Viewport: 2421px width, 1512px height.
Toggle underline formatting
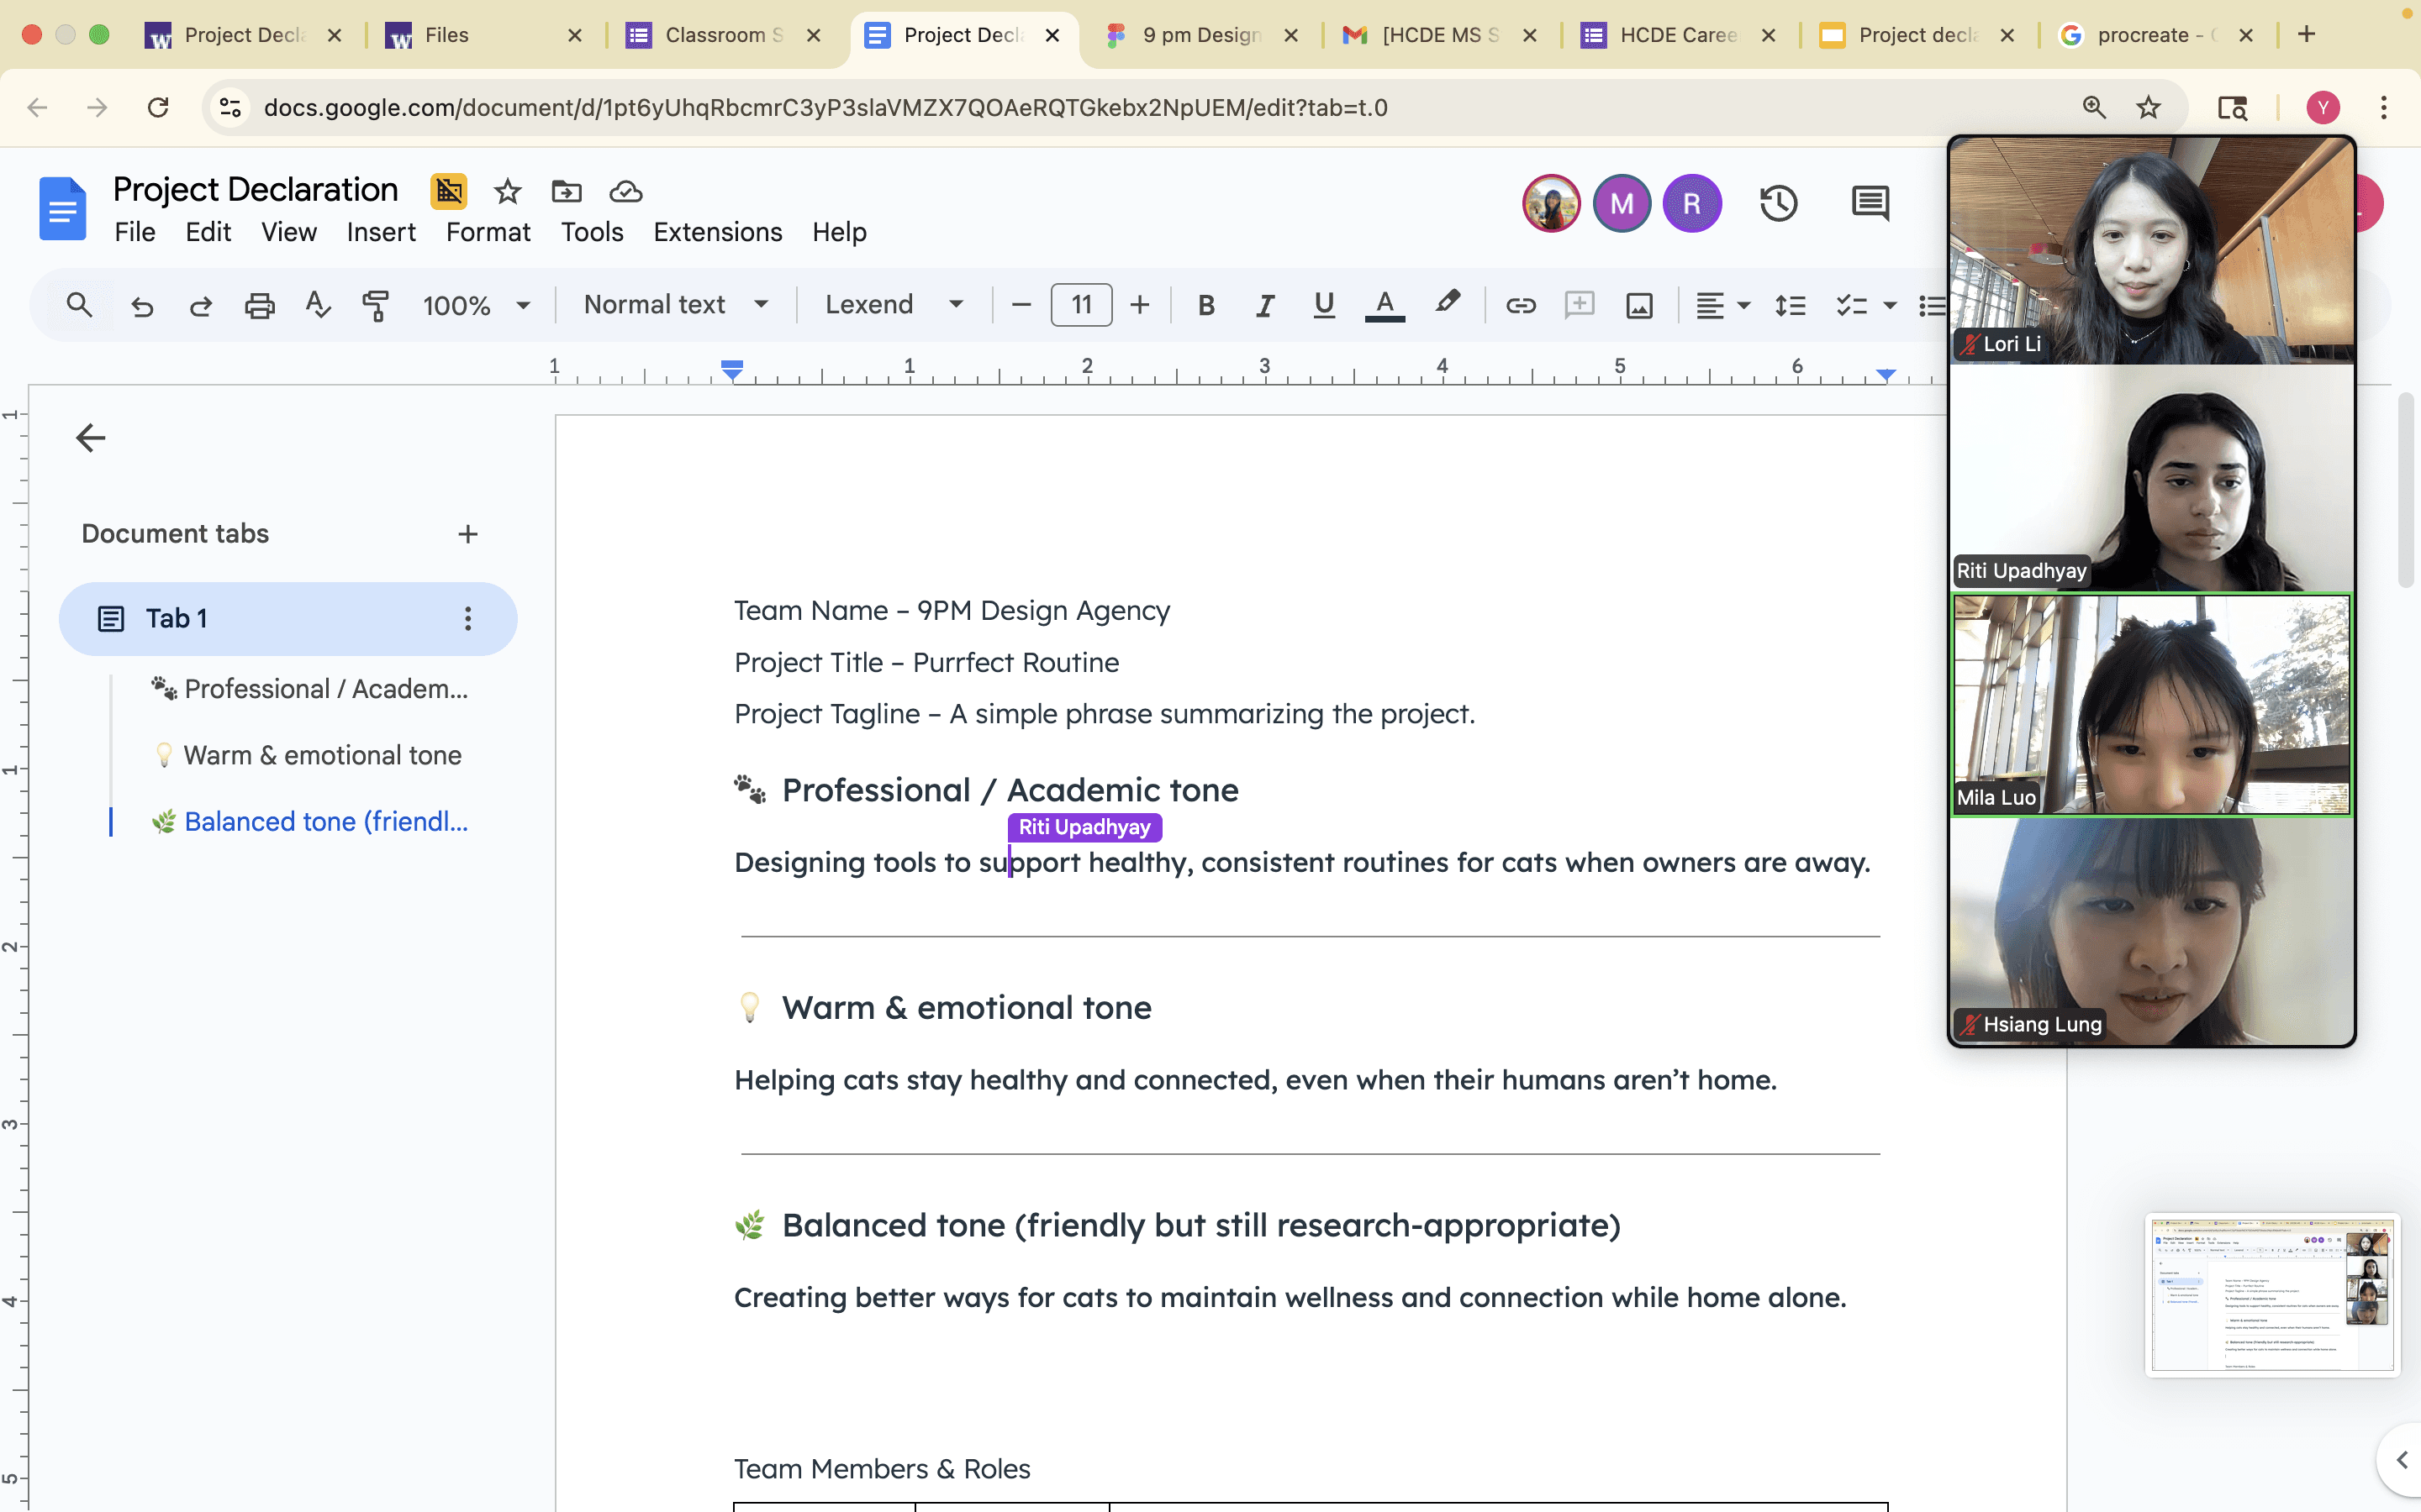1323,305
